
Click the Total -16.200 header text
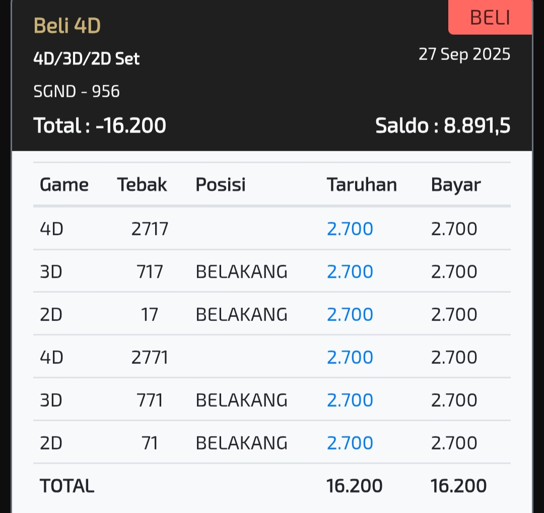(x=100, y=125)
